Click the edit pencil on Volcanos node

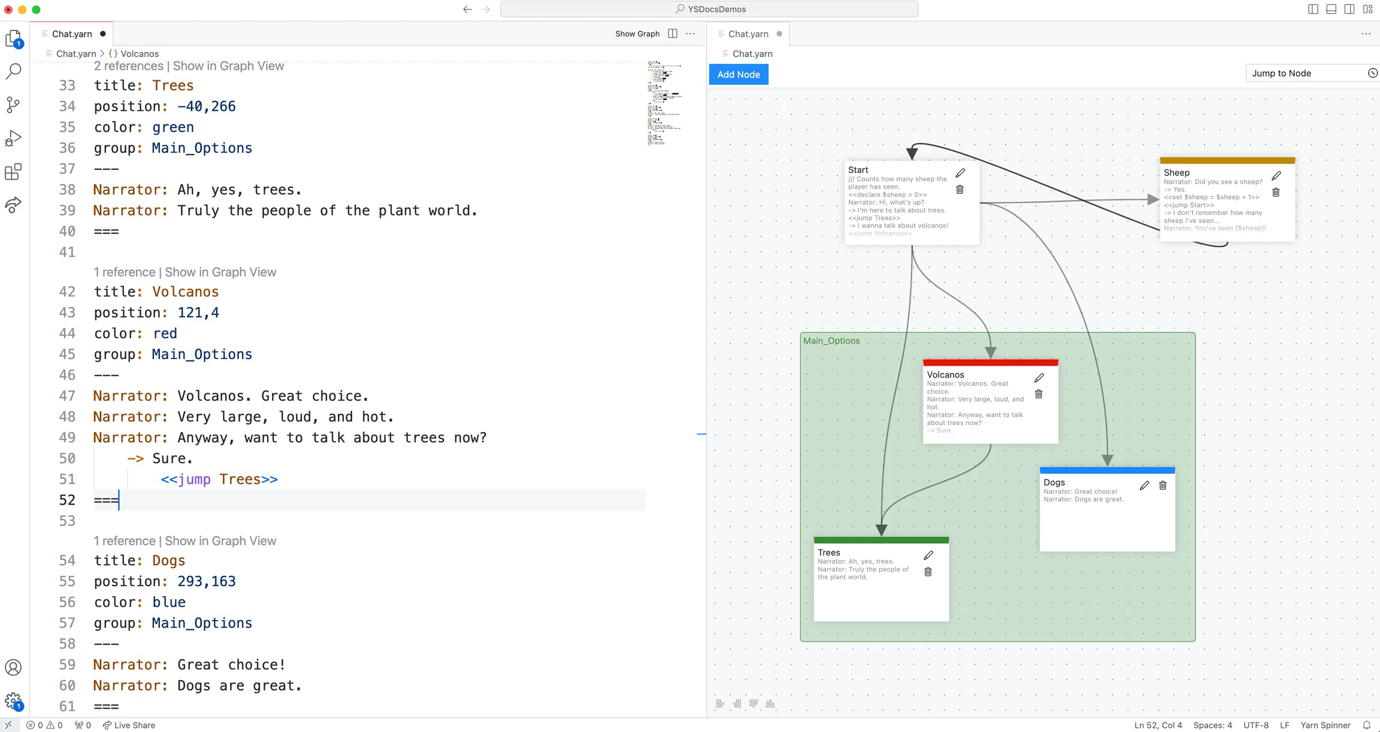(1039, 378)
